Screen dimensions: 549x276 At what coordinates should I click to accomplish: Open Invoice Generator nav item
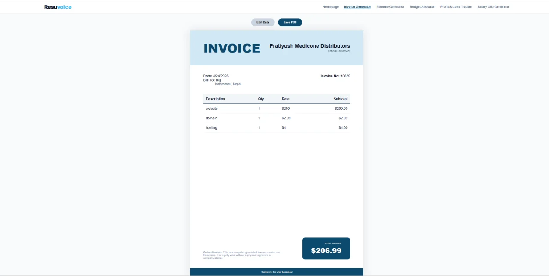[x=357, y=7]
